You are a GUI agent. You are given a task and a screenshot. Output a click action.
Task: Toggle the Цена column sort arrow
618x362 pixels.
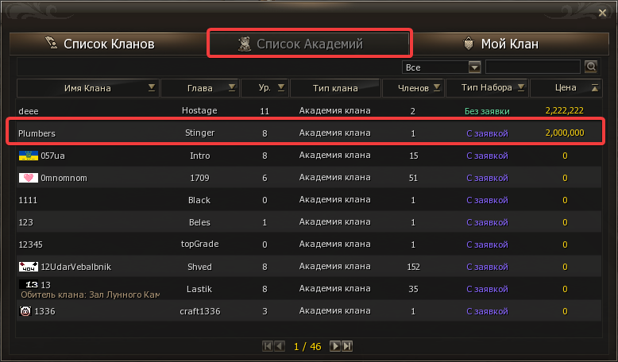(x=595, y=87)
